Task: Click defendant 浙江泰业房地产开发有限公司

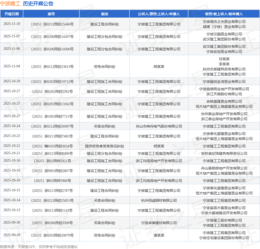Action: (x=224, y=119)
